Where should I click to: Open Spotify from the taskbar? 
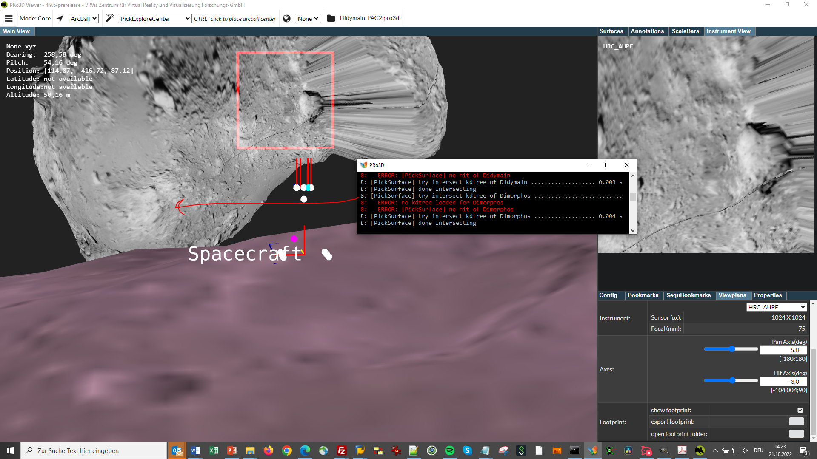click(450, 450)
